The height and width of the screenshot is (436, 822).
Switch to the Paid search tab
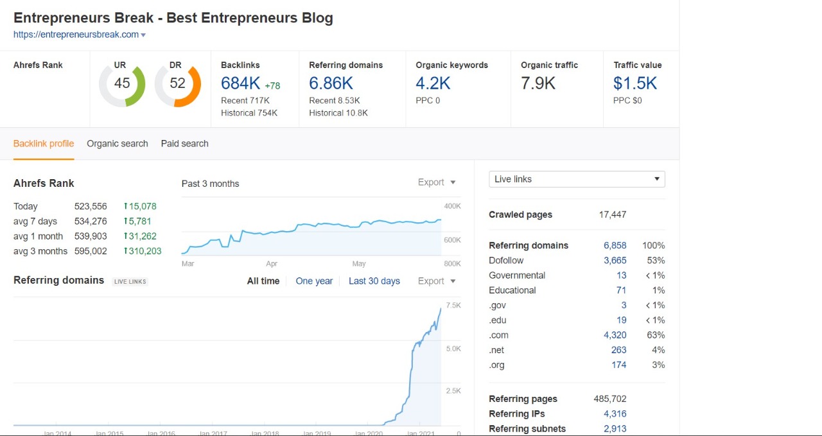(x=184, y=143)
